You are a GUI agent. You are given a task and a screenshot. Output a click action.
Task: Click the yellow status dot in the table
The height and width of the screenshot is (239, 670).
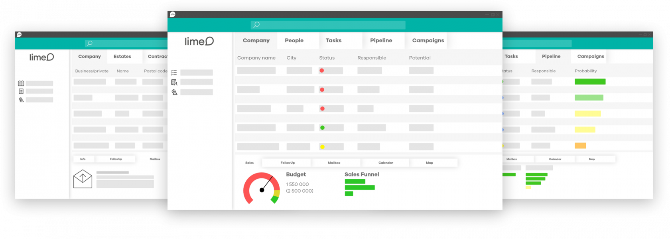coord(322,147)
